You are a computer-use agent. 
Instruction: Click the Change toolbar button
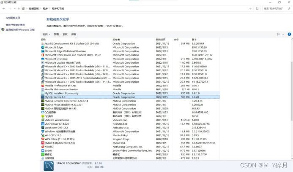point(65,34)
